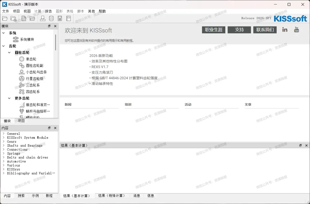This screenshot has width=310, height=204.
Task: Switch to the 示例 tab
Action: tap(35, 196)
